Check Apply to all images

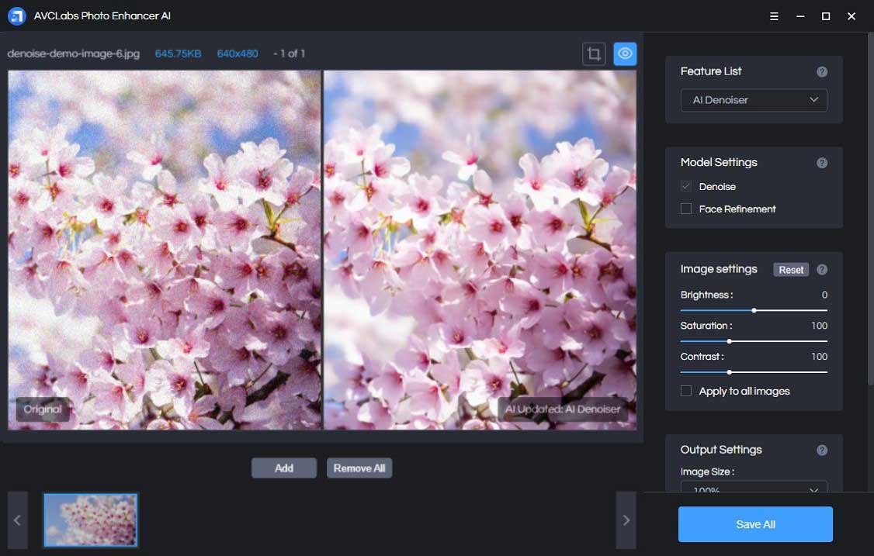[x=686, y=391]
